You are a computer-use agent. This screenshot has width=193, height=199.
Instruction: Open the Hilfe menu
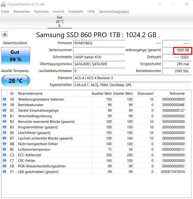(x=91, y=12)
